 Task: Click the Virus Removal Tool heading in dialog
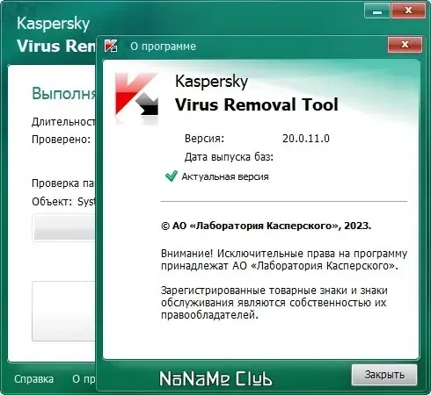point(257,104)
